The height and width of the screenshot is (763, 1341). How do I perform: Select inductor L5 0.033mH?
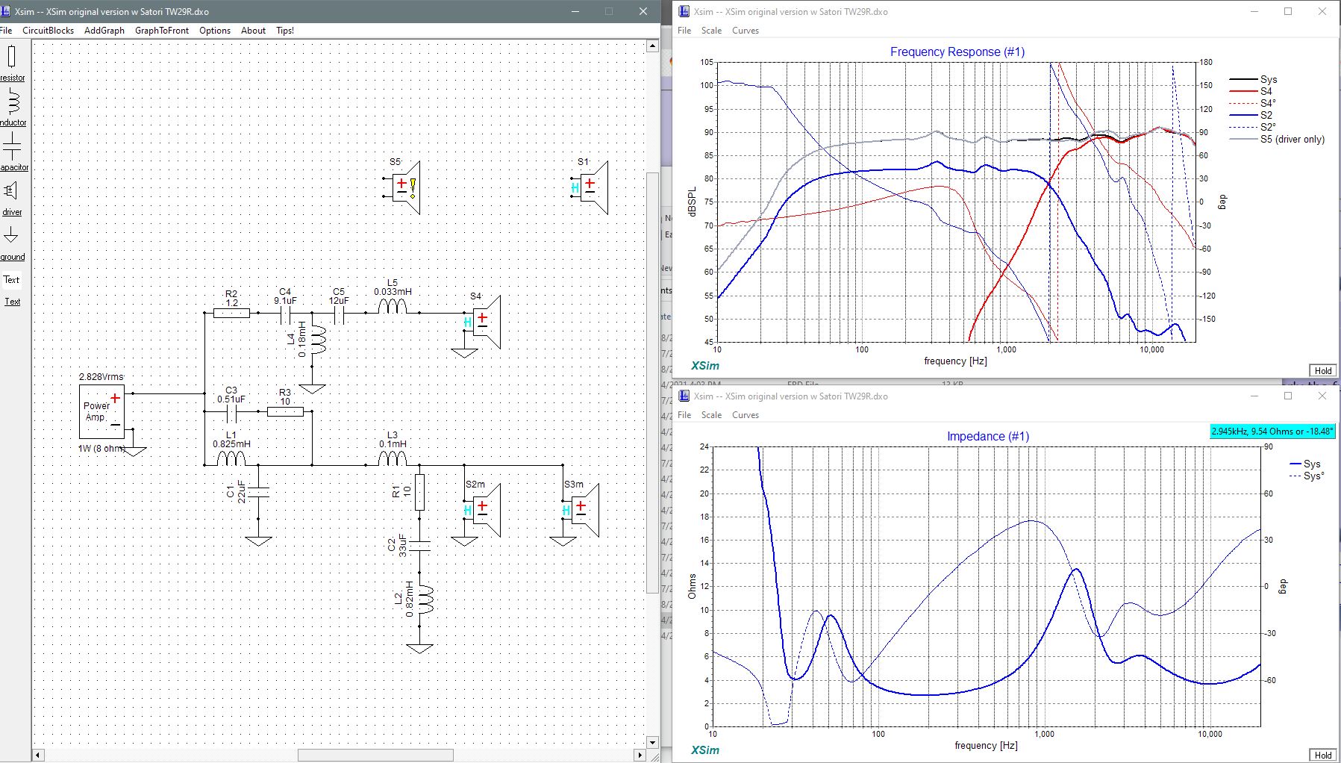point(393,308)
